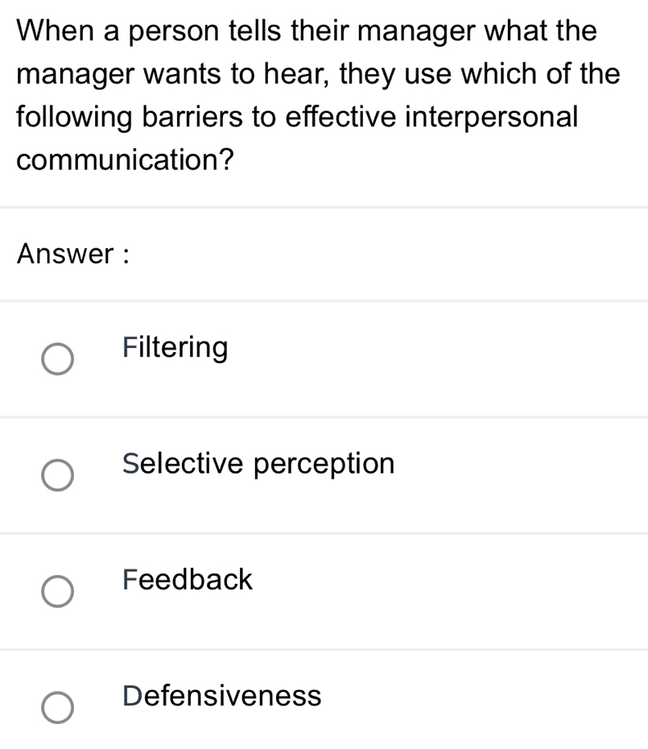Choose the Selective perception radio button

57,475
